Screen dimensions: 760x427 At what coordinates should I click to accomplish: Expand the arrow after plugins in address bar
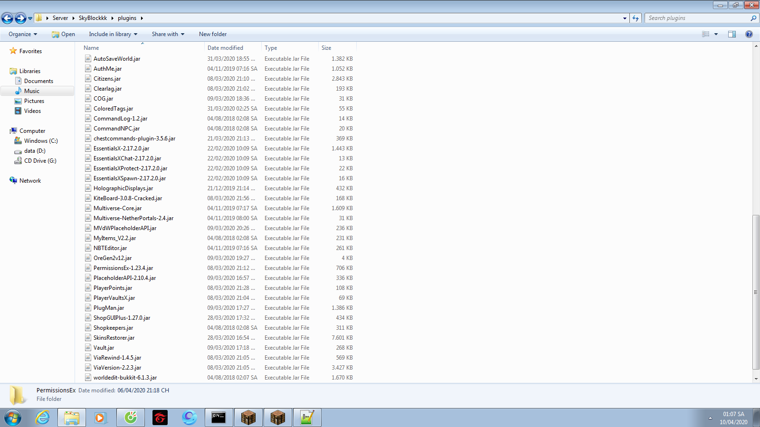coord(142,18)
